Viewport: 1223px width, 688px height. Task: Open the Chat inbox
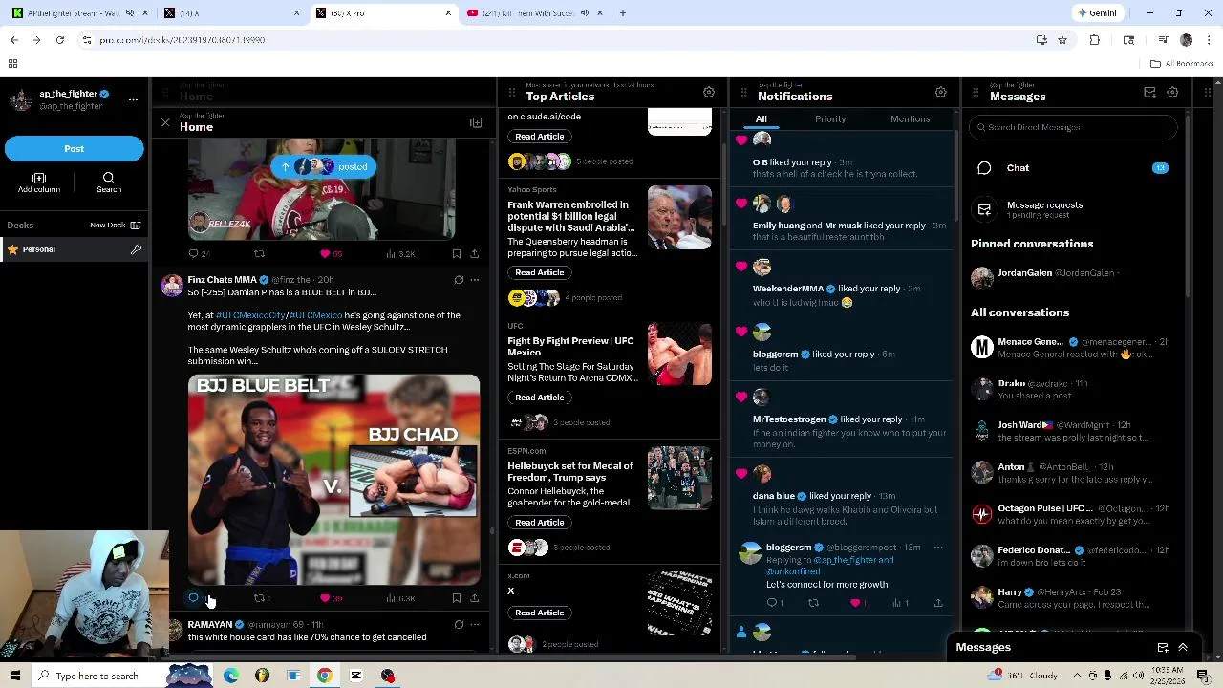click(x=1072, y=168)
